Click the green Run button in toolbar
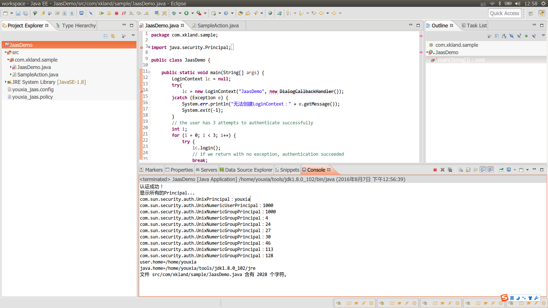The image size is (548, 308). (x=186, y=13)
